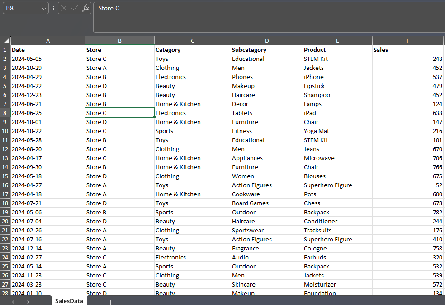Click the vertical dots beside the Name Box
Image resolution: width=445 pixels, height=305 pixels.
tap(53, 8)
